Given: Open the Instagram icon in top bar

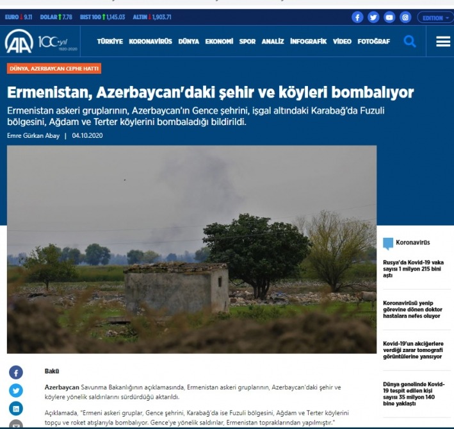Looking at the screenshot, I should click(x=405, y=17).
